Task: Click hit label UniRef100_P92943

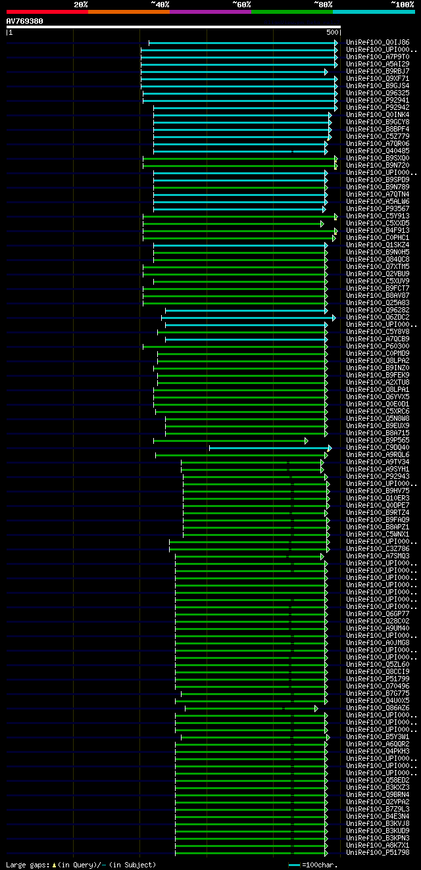Action: [378, 477]
